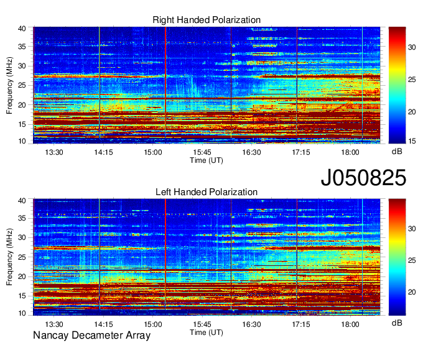The width and height of the screenshot is (423, 343).
Task: Click inside the Right Handed Polarization spectrogram
Action: pyautogui.click(x=207, y=85)
